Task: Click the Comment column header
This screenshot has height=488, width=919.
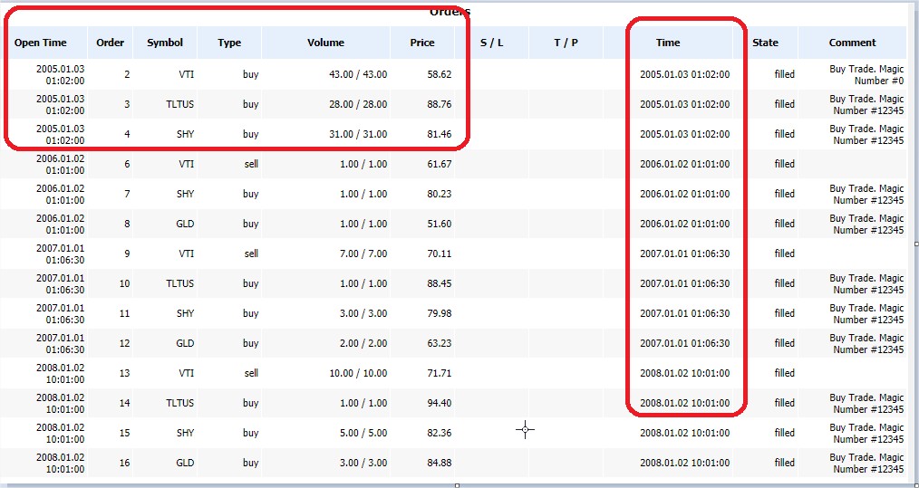Action: [x=852, y=43]
